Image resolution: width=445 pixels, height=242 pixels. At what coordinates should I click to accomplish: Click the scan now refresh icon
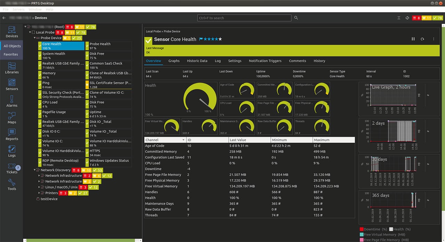tap(422, 39)
